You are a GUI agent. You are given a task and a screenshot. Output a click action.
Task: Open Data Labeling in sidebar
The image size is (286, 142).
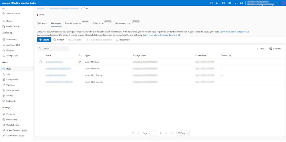point(11,125)
